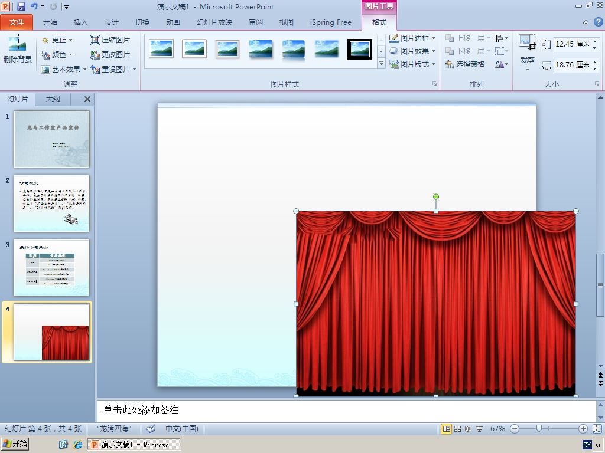Image resolution: width=605 pixels, height=453 pixels.
Task: Click the Help question mark icon
Action: (x=599, y=22)
